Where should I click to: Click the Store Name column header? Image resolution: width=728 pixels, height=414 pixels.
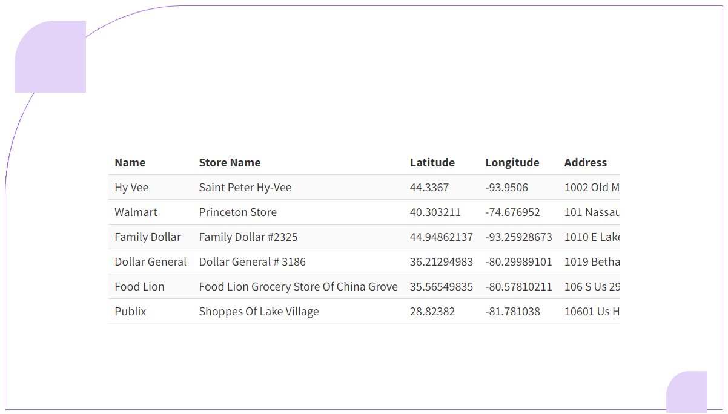230,162
